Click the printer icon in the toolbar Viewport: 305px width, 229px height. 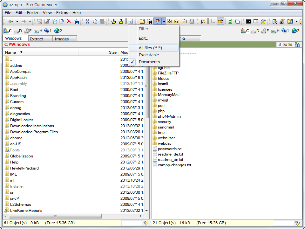191,21
